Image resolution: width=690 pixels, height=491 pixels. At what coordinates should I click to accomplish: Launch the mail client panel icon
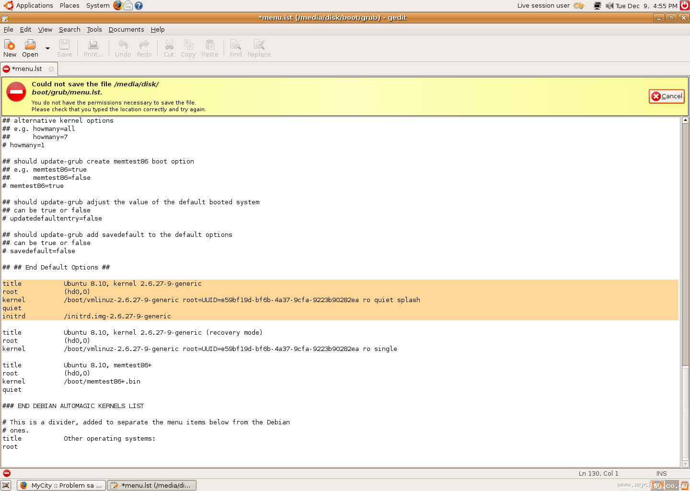click(x=128, y=5)
